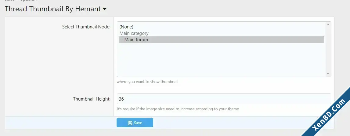The height and width of the screenshot is (136, 350).
Task: Click the floppy disk icon on Save
Action: point(130,123)
